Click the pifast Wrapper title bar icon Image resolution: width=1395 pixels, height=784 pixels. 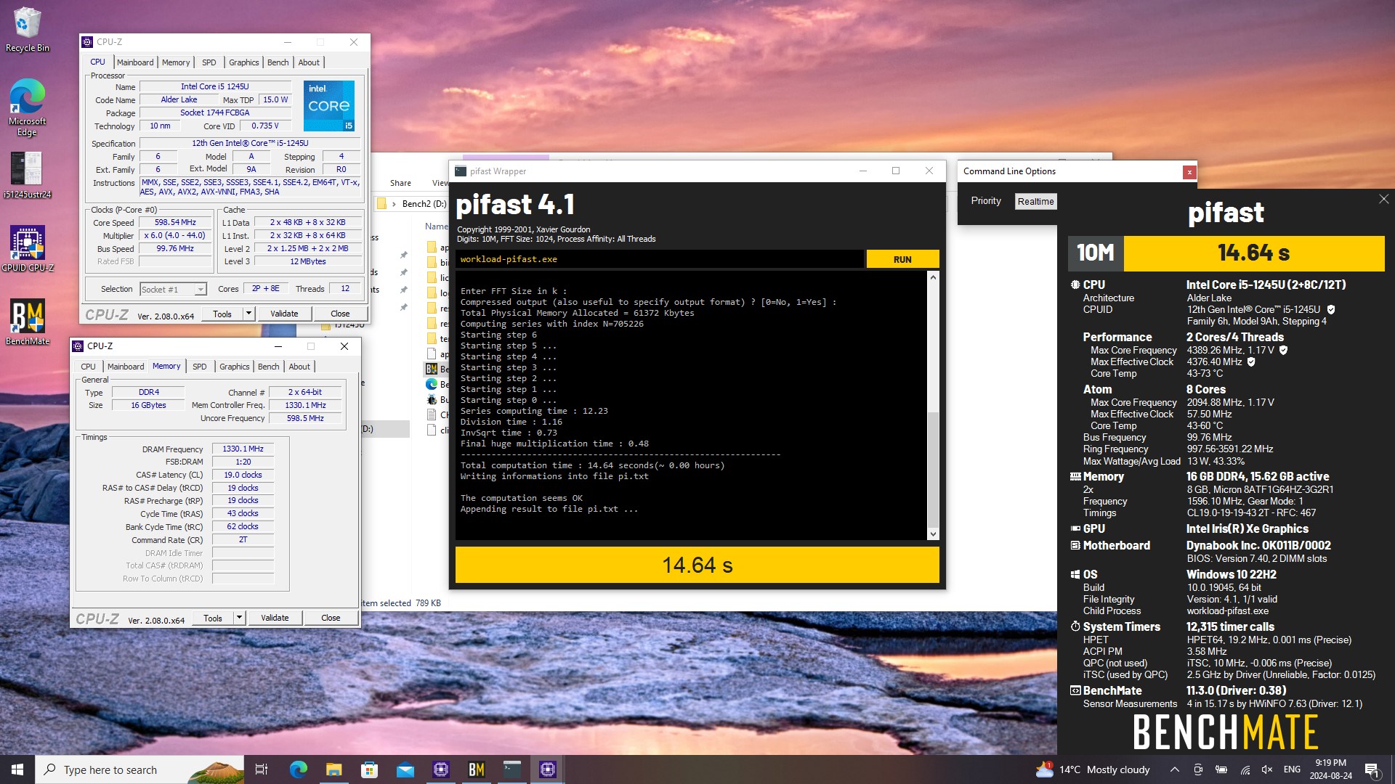(461, 171)
